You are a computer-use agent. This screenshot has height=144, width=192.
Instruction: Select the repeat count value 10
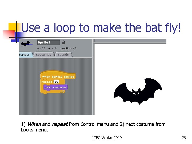click(x=56, y=82)
